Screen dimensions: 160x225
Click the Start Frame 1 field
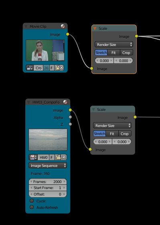click(x=48, y=188)
